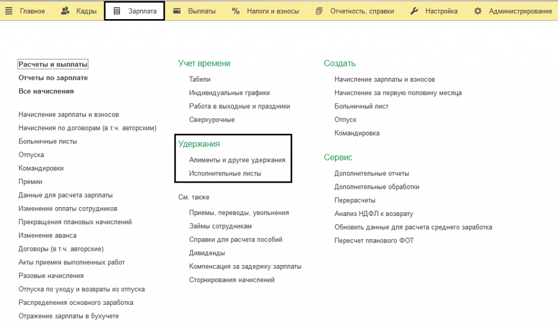Screen dimensions: 558x325
Task: Click the documents icon for Отчетность, справки
Action: pos(319,11)
